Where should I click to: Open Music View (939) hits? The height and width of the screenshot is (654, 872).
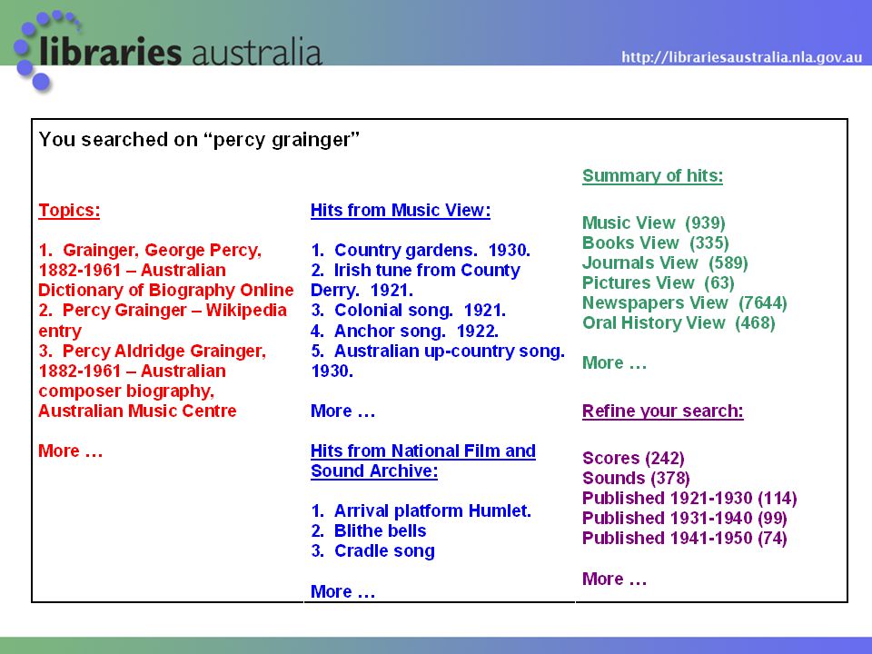coord(653,223)
